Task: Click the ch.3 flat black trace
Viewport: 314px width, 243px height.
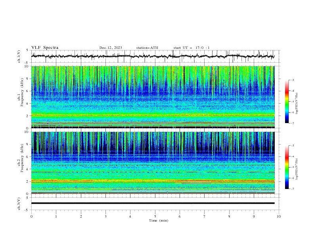Action: coord(153,203)
